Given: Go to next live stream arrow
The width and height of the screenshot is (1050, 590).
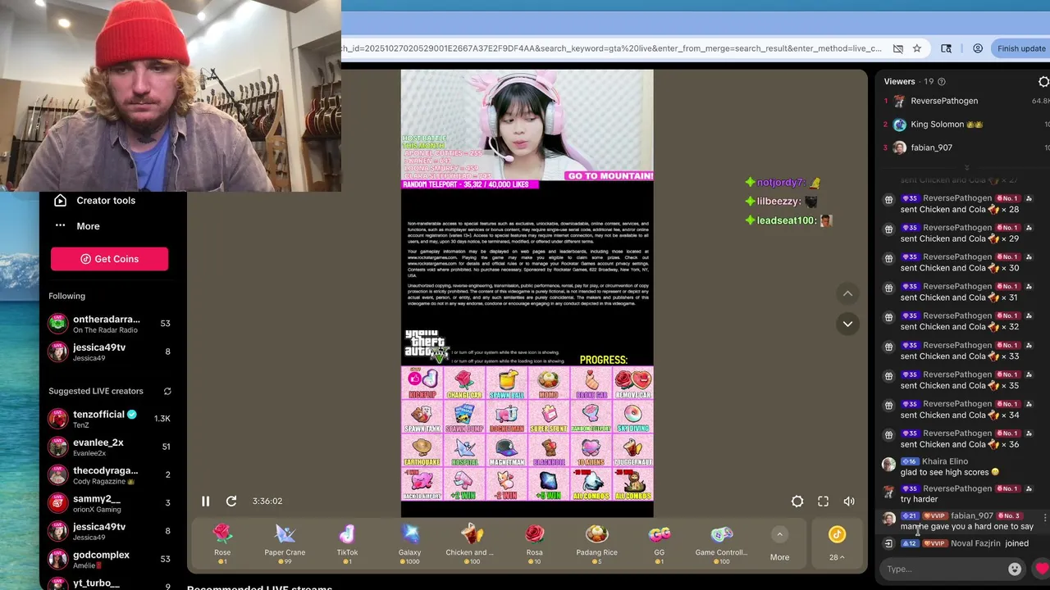Looking at the screenshot, I should tap(847, 324).
